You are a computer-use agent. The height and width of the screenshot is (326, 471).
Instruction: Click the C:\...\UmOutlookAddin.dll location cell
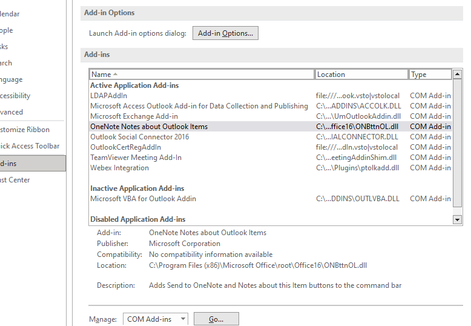point(358,116)
